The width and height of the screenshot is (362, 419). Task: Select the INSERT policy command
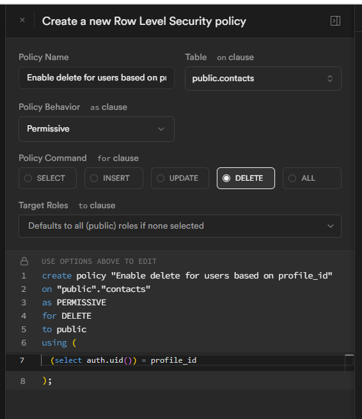click(114, 178)
